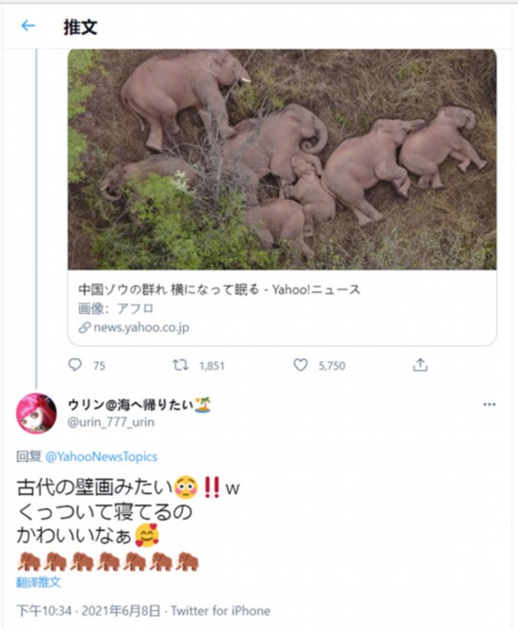
Task: Retweet the Yahoo News elephant post
Action: (x=180, y=365)
